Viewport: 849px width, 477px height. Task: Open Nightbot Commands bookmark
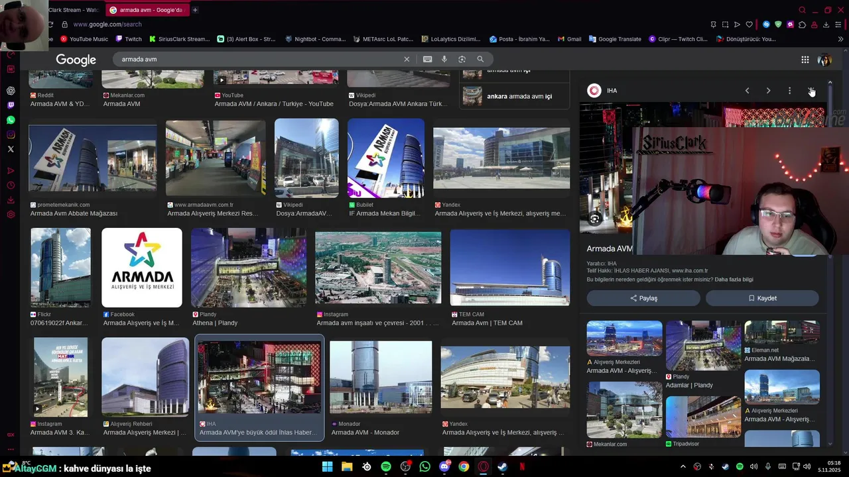pyautogui.click(x=315, y=39)
